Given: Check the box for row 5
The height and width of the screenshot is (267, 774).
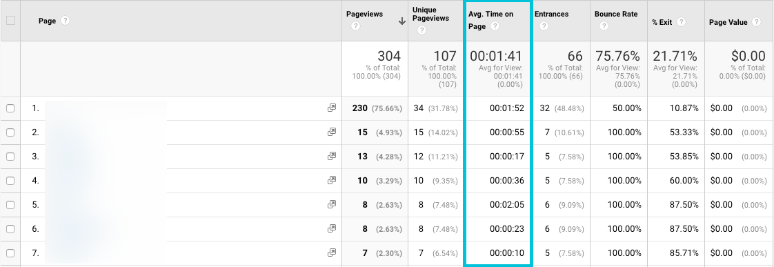Looking at the screenshot, I should (x=10, y=206).
